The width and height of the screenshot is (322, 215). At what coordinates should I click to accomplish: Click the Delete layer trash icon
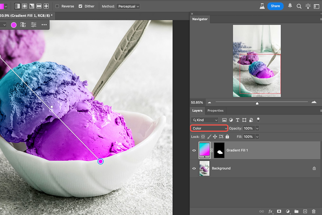pos(314,212)
